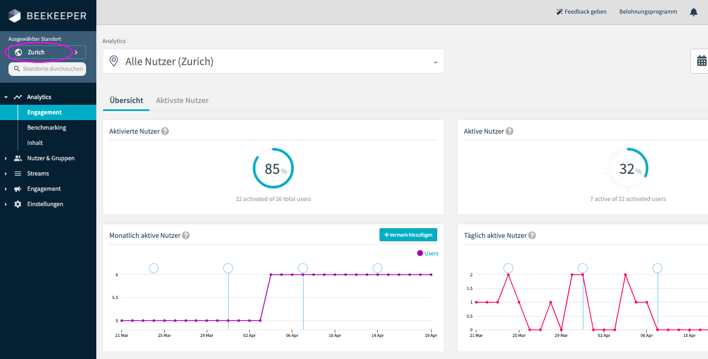Open Benchmarking in the sidebar

point(46,128)
